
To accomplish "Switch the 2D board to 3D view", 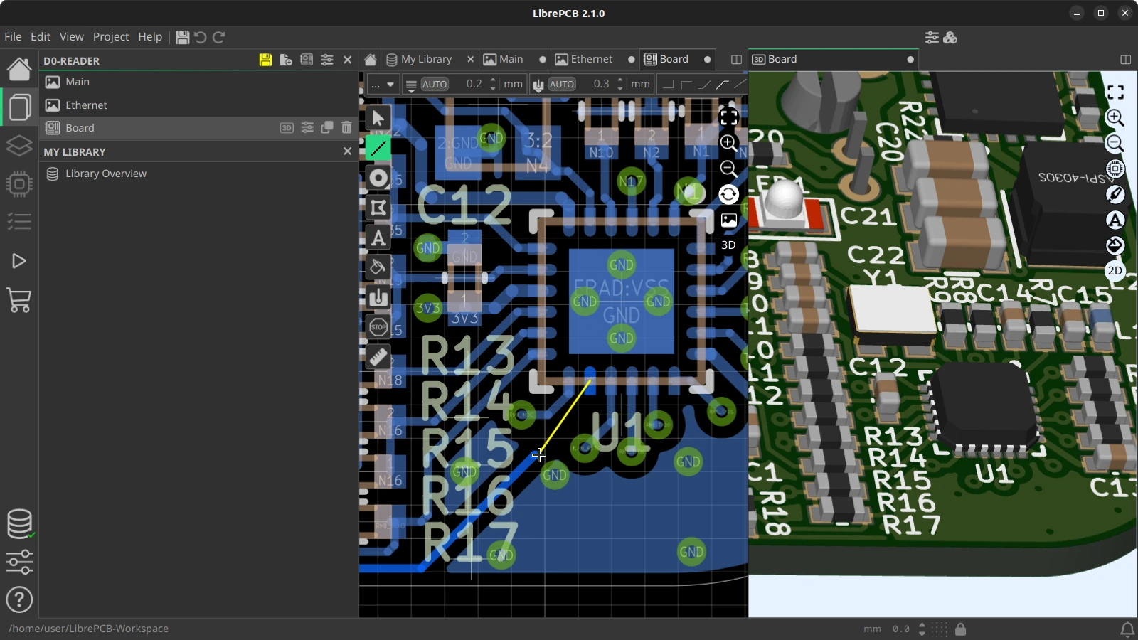I will tap(728, 245).
